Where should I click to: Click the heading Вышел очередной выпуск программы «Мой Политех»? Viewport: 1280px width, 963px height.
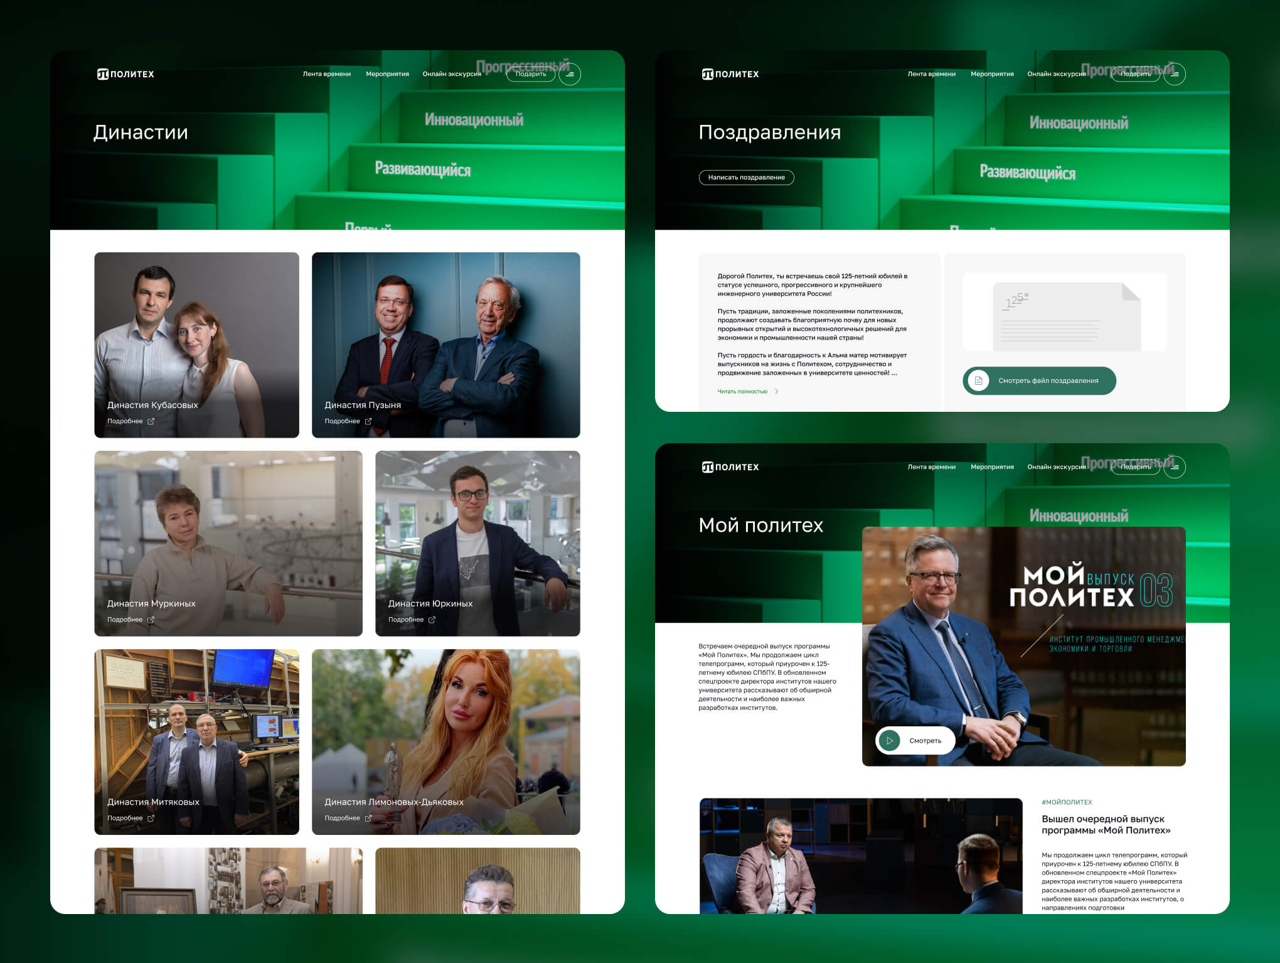[x=1106, y=824]
